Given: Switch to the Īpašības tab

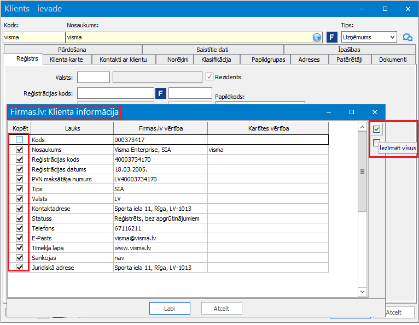Looking at the screenshot, I should pos(350,50).
